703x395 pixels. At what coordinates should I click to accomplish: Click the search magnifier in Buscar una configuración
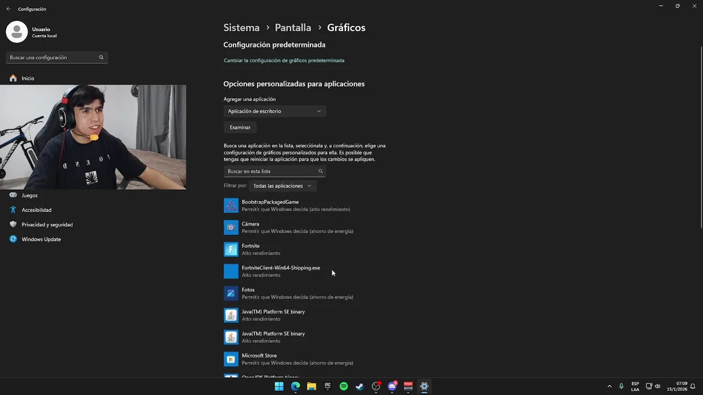click(101, 58)
